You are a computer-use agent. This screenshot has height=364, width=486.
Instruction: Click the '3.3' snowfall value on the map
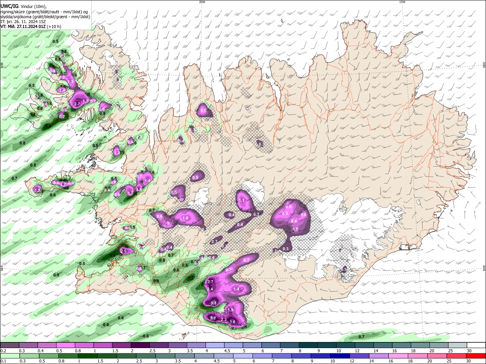(213, 303)
